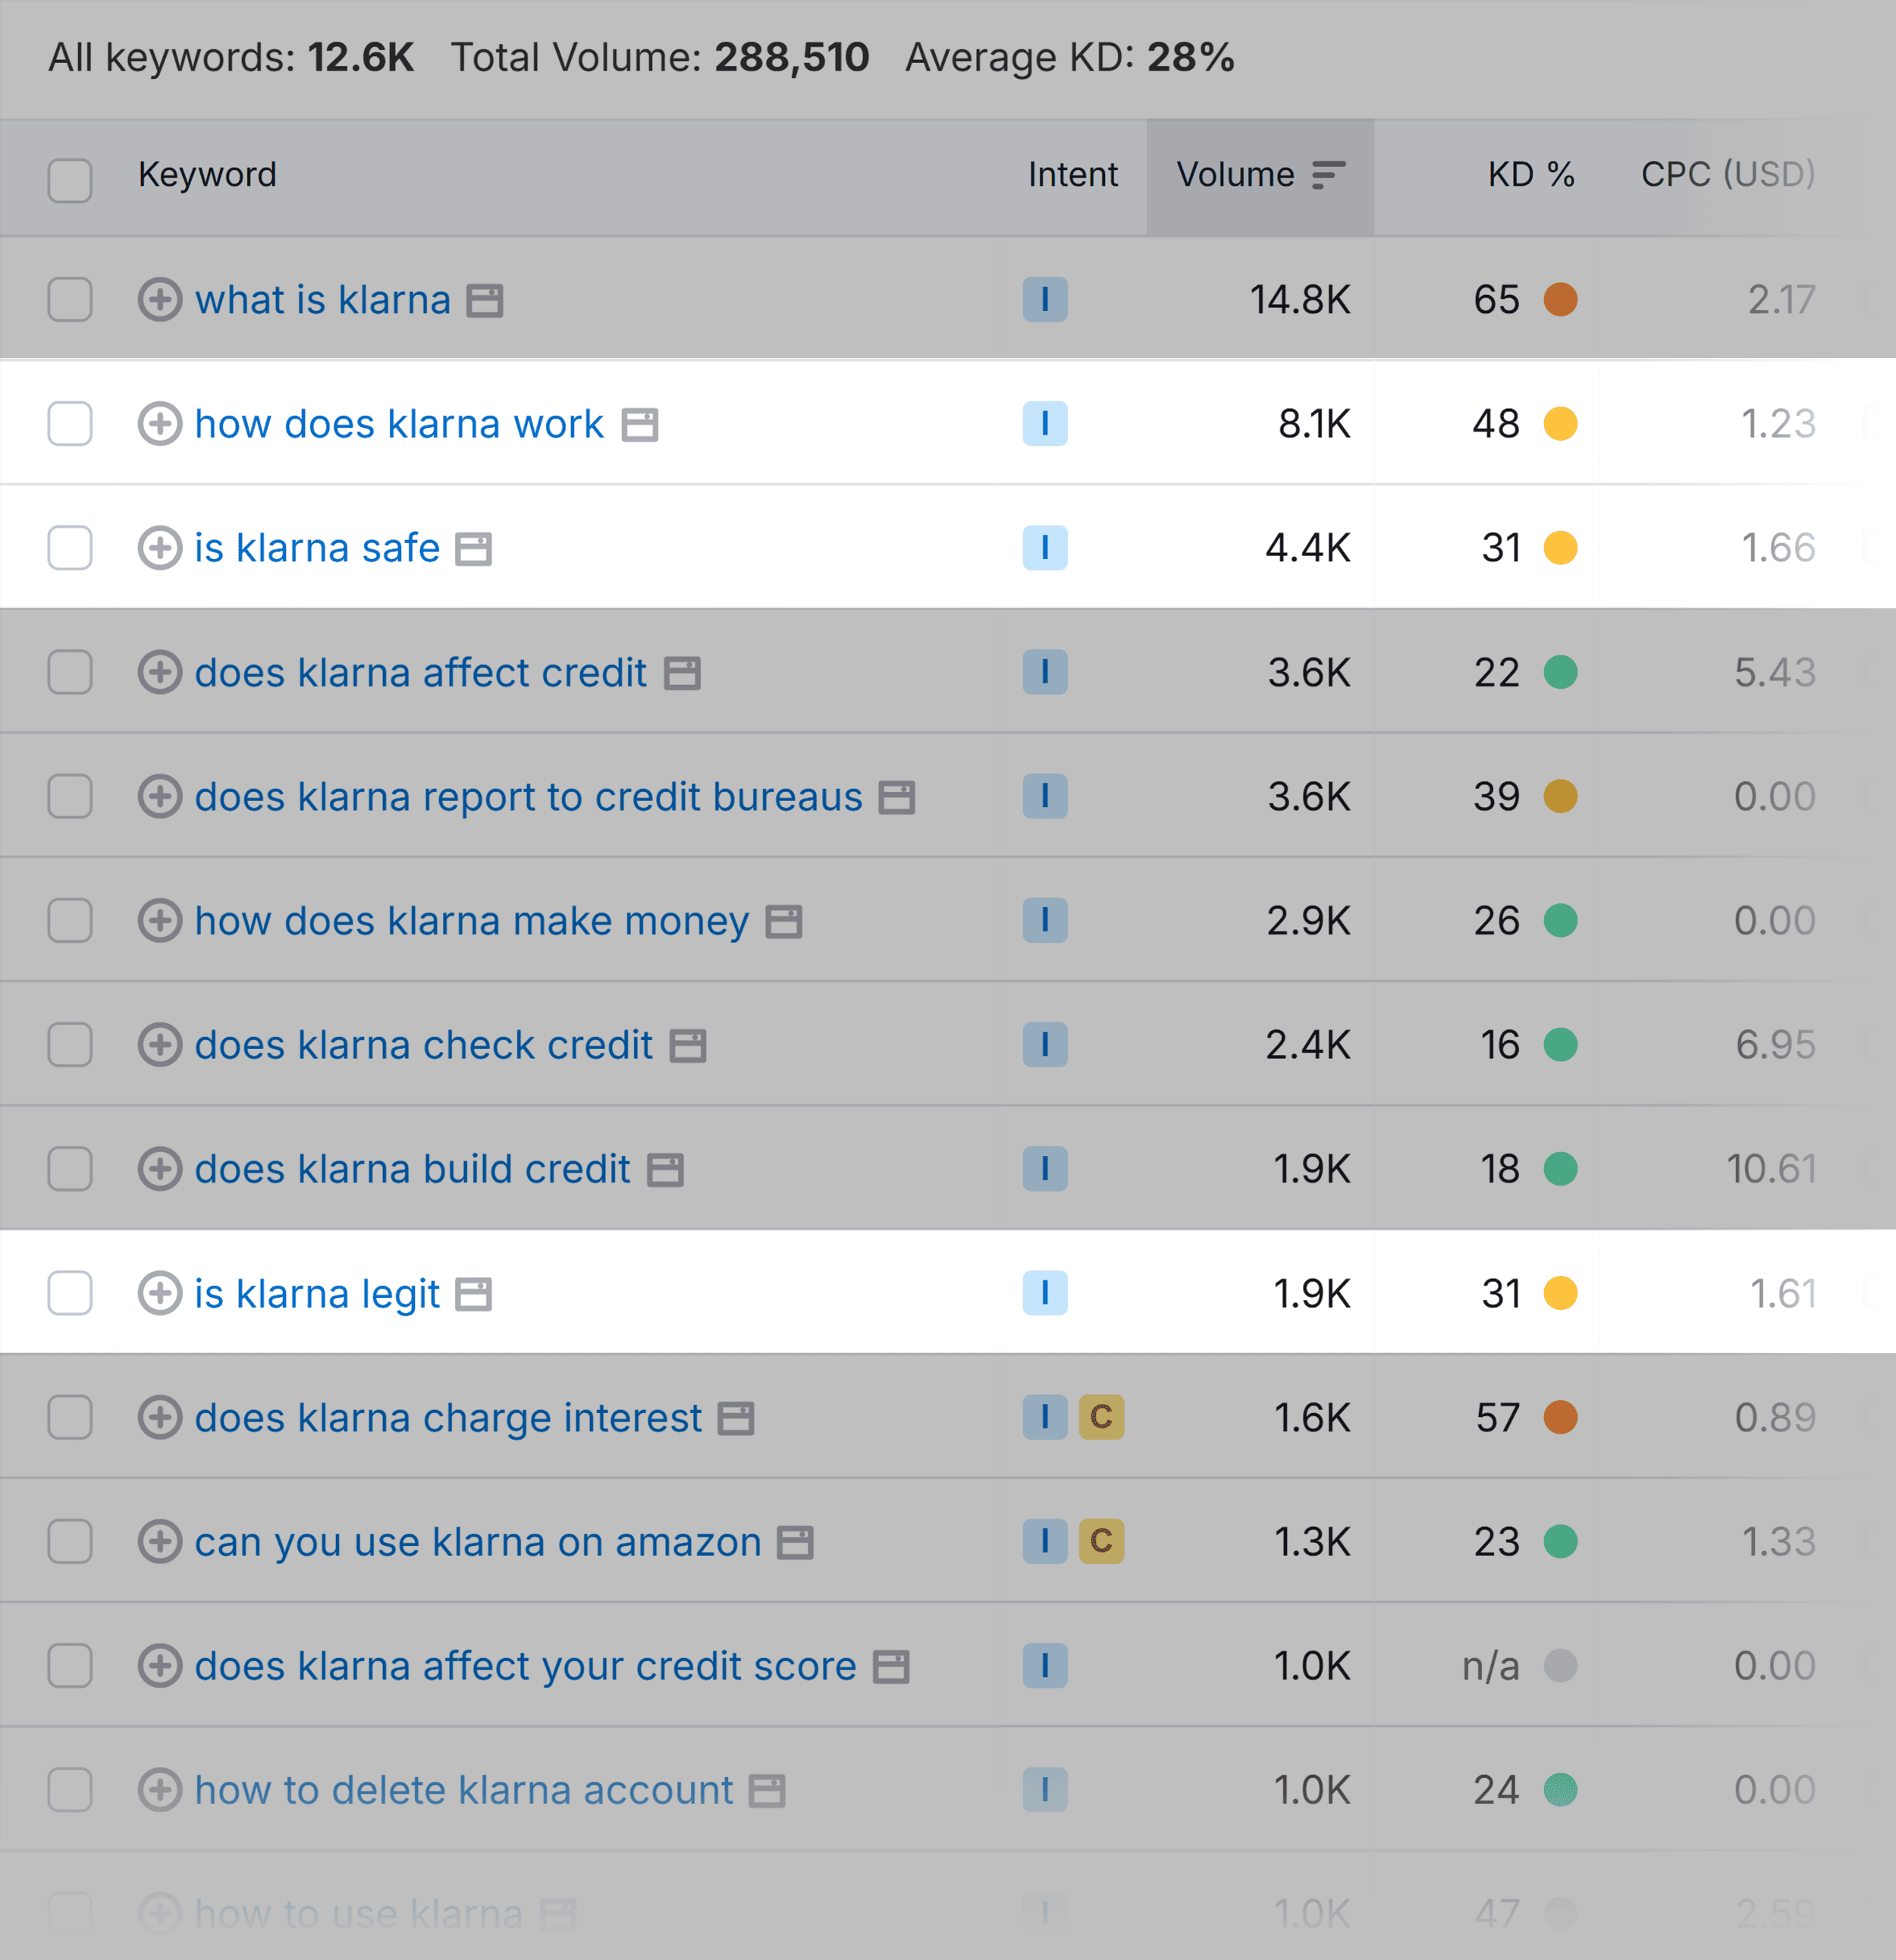Click the KD % column header
1896x1960 pixels.
pos(1530,175)
